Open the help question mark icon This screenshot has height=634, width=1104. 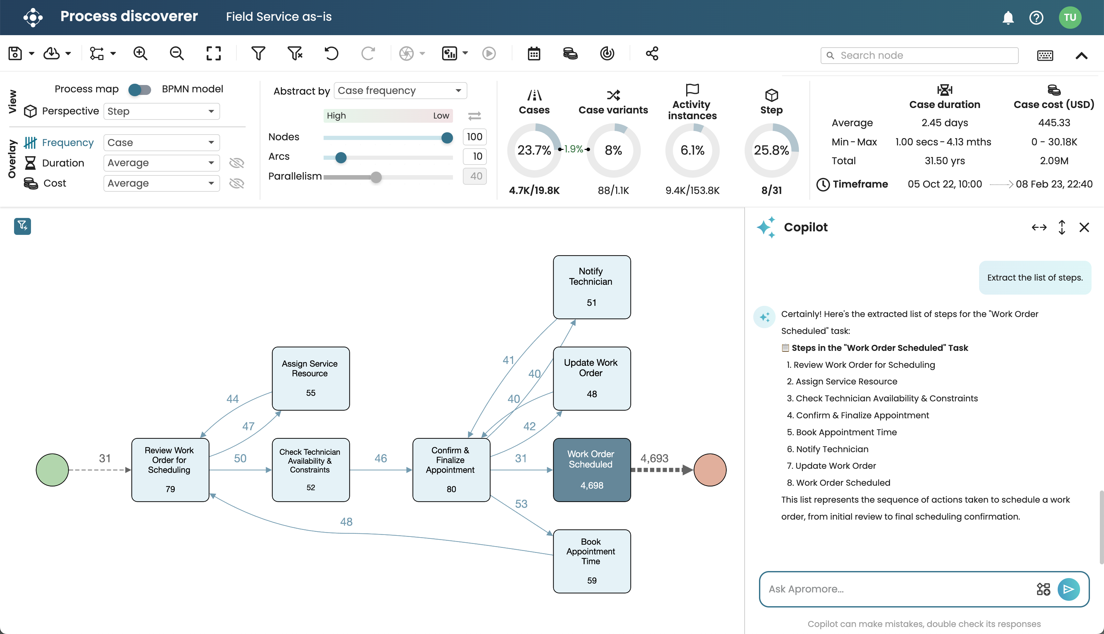(1036, 18)
